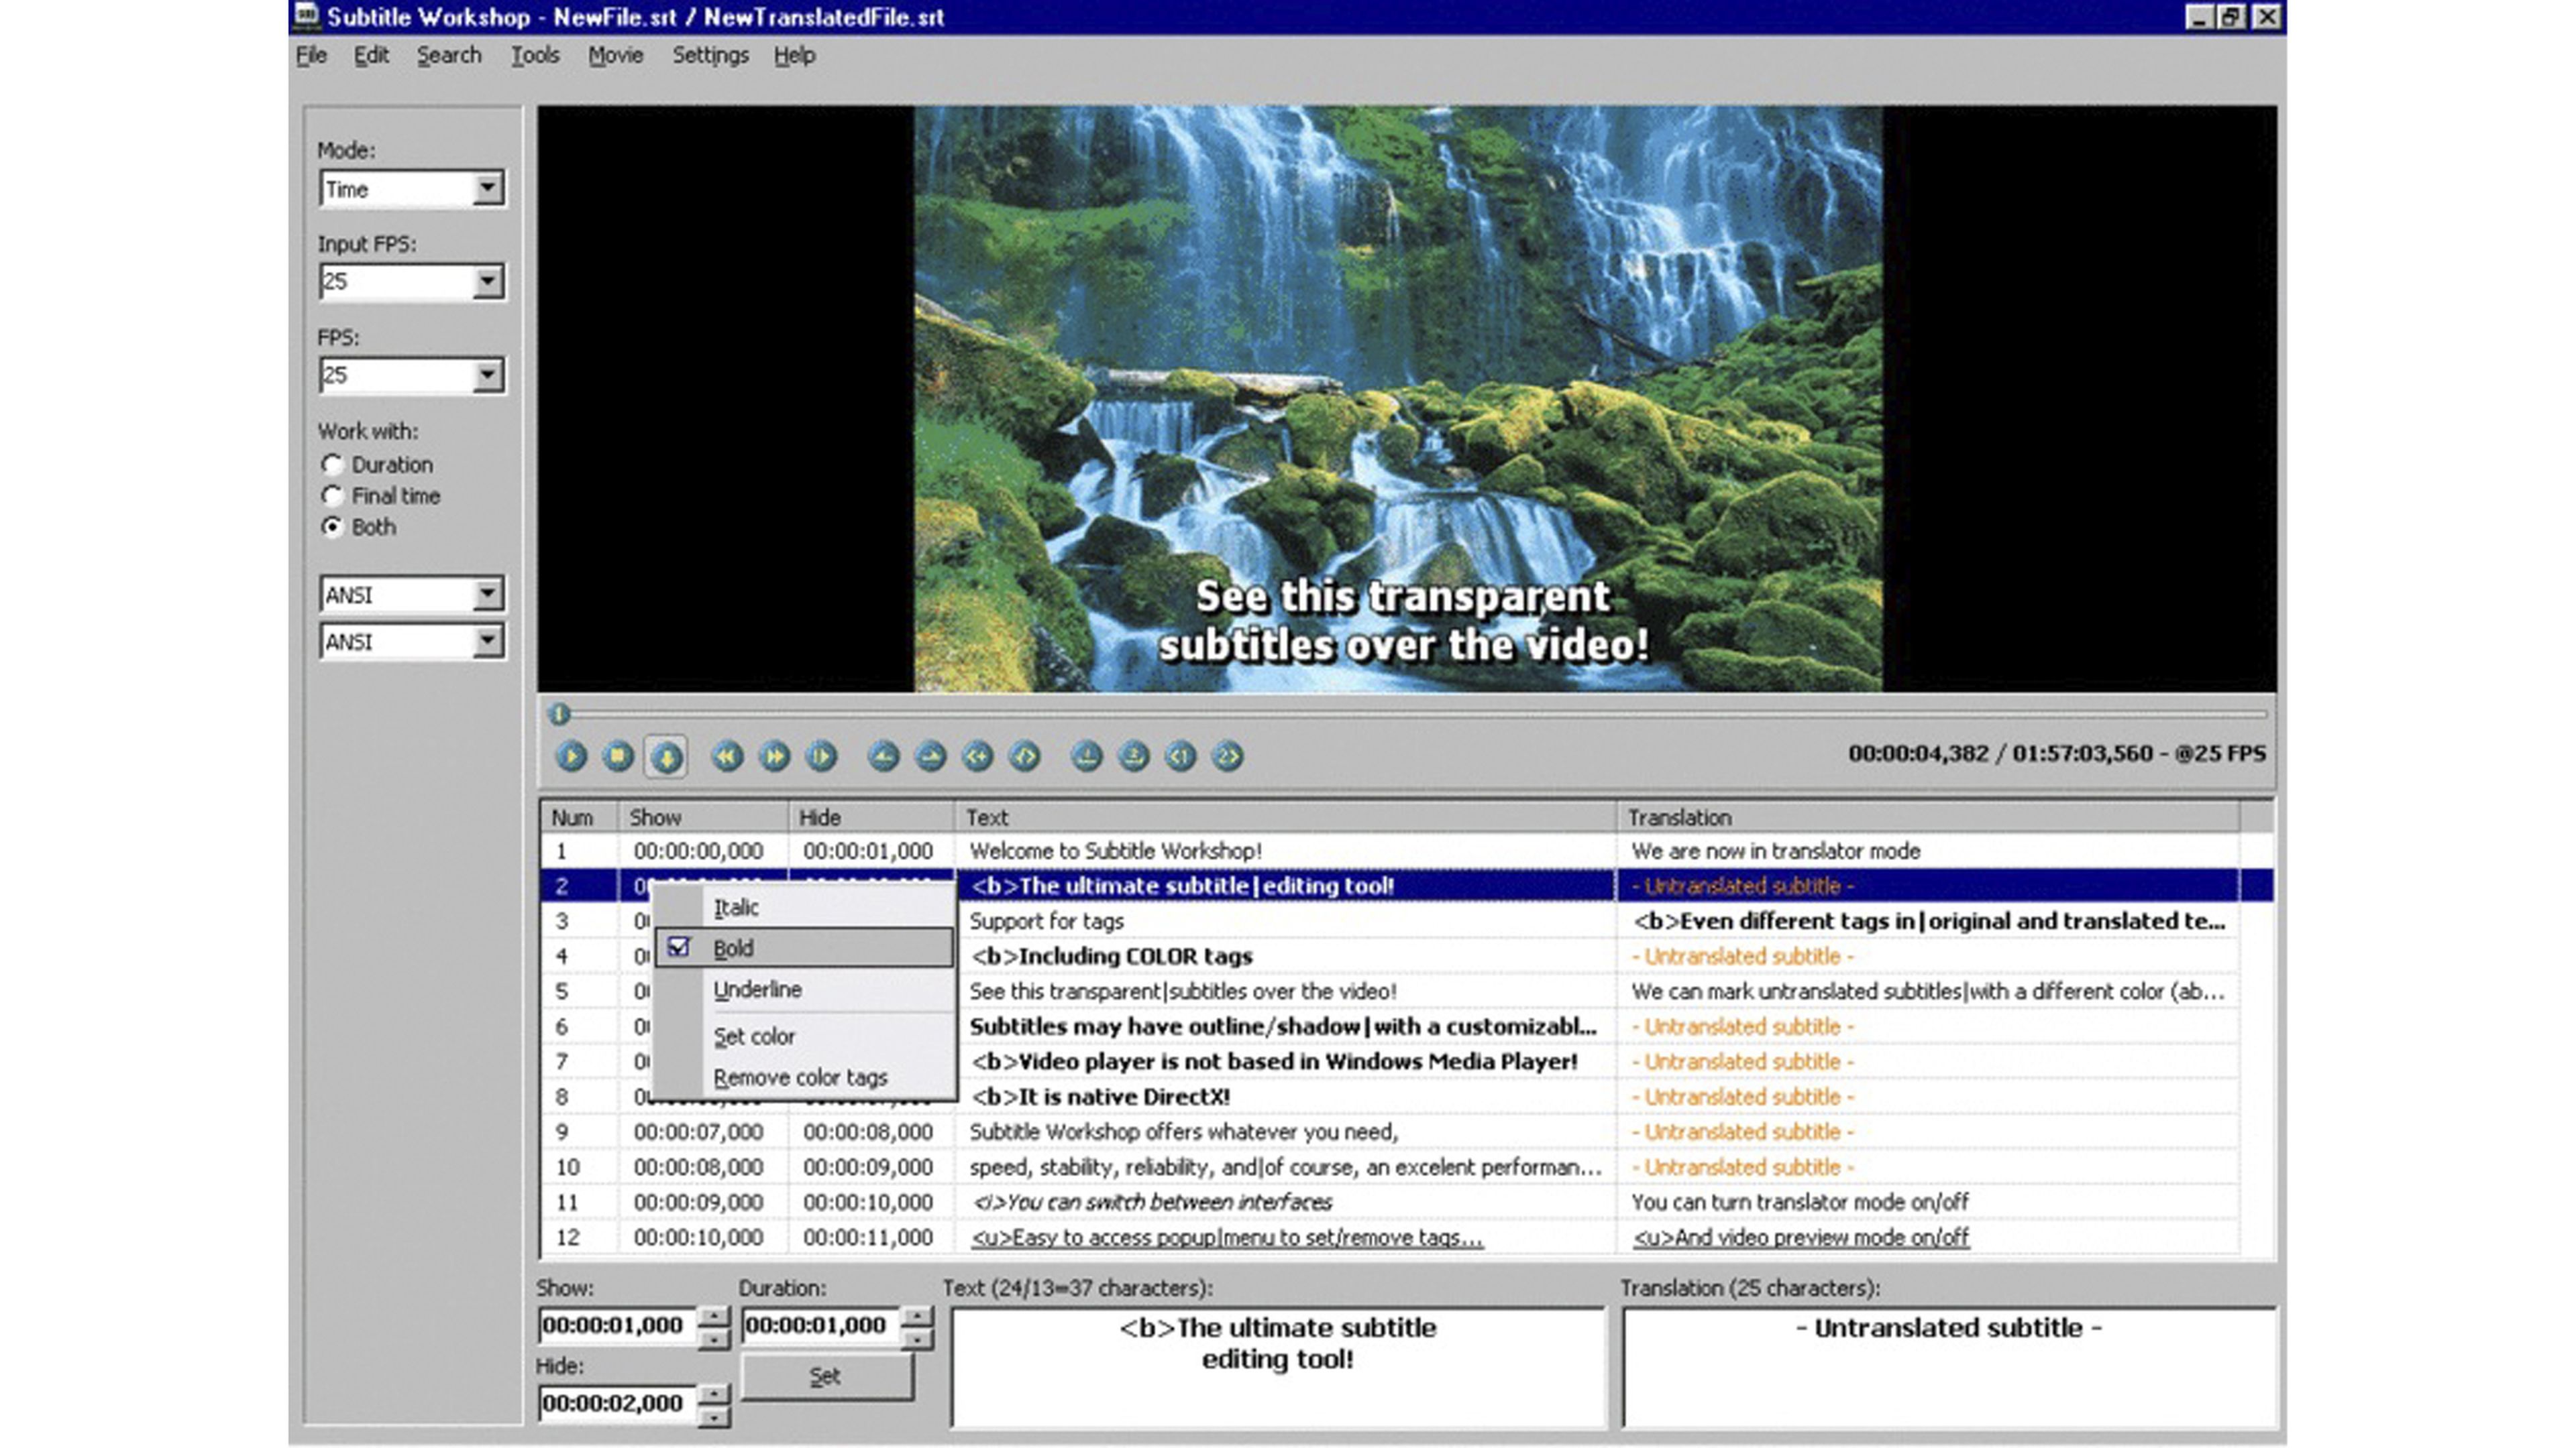Click the Hide column header

pos(871,817)
